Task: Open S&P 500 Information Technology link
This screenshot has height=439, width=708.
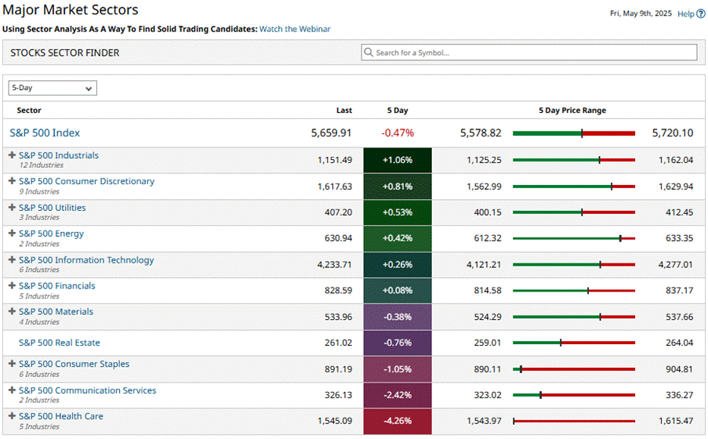Action: coord(86,260)
